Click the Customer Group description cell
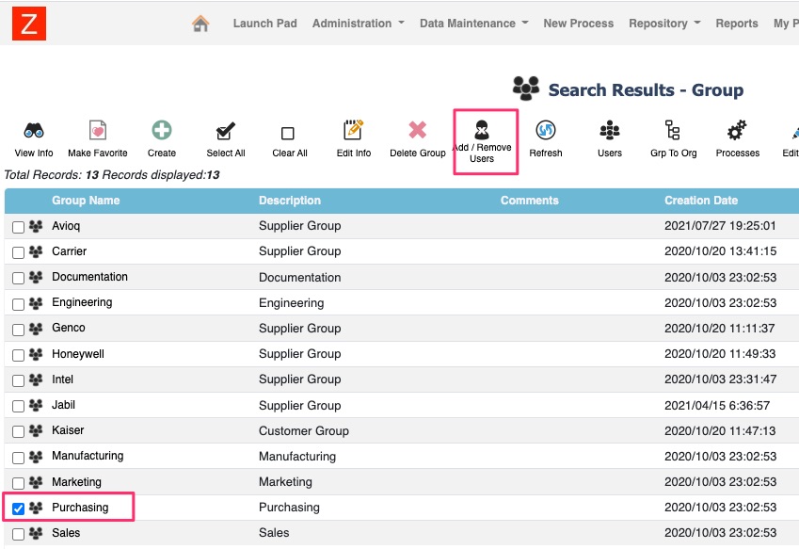The height and width of the screenshot is (549, 799). click(304, 430)
